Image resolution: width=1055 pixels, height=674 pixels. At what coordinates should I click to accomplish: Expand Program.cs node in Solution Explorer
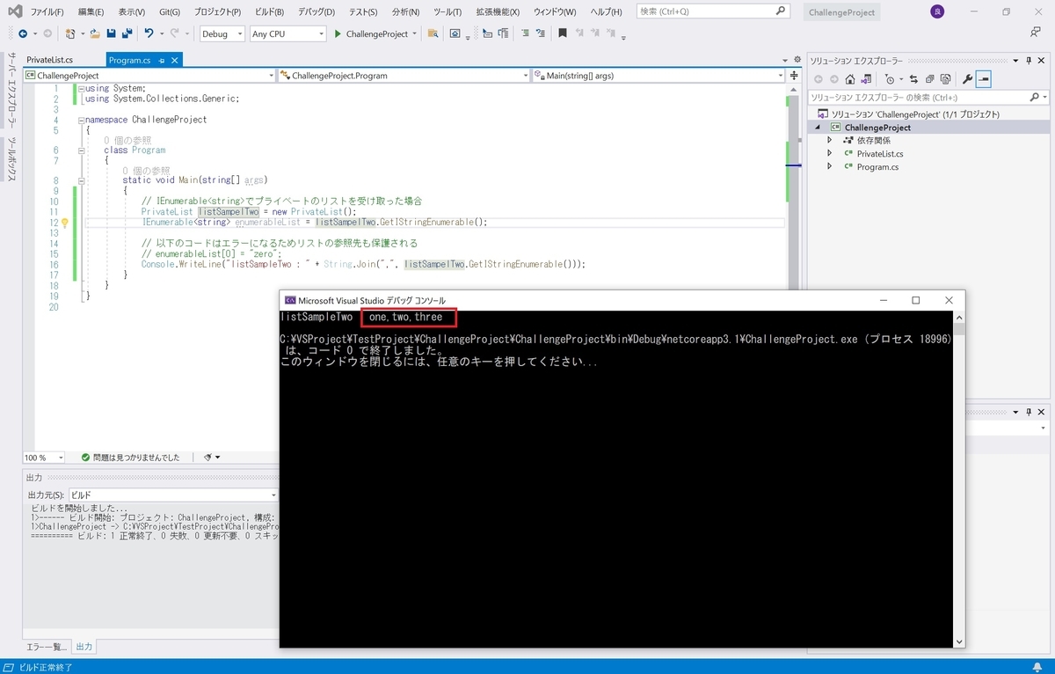tap(829, 166)
